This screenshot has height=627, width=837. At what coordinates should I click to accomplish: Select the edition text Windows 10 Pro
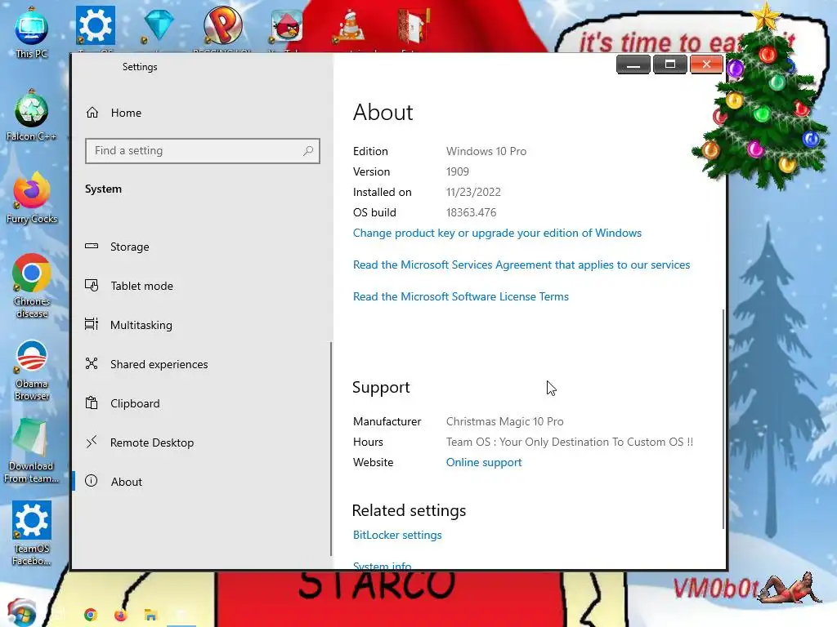(486, 151)
